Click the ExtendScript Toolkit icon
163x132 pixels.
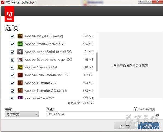20,52
